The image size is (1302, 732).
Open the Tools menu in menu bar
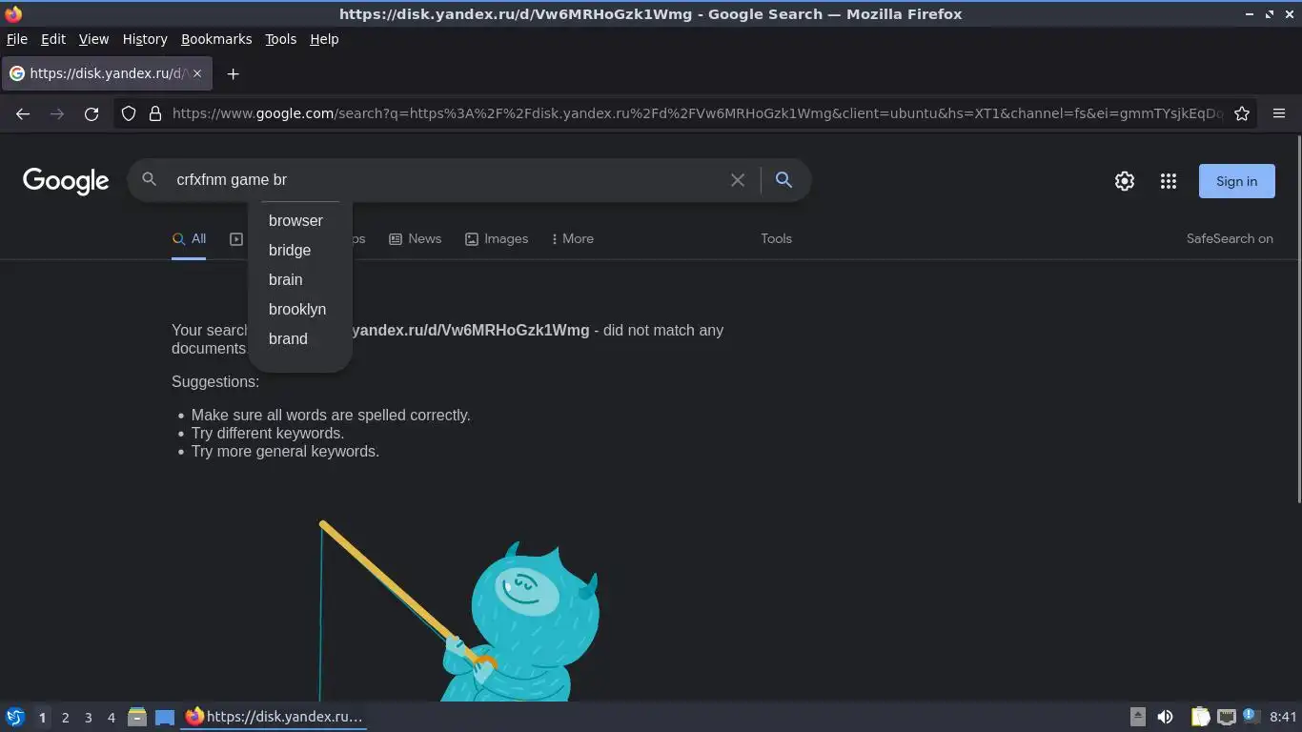click(x=280, y=39)
